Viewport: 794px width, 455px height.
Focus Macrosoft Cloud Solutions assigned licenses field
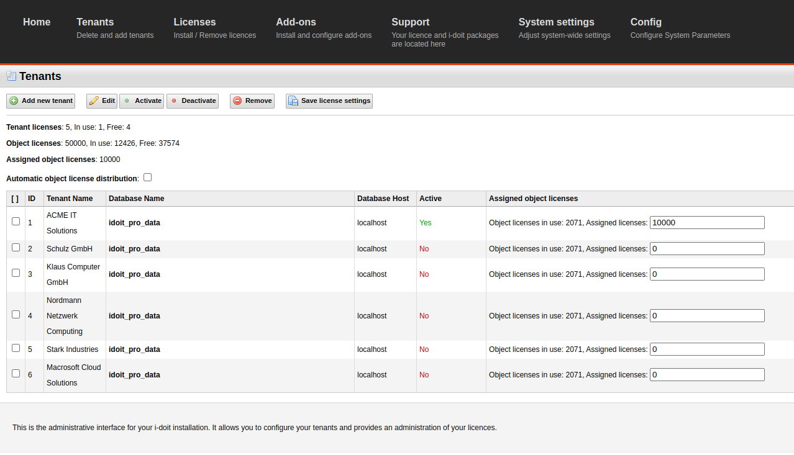(707, 375)
